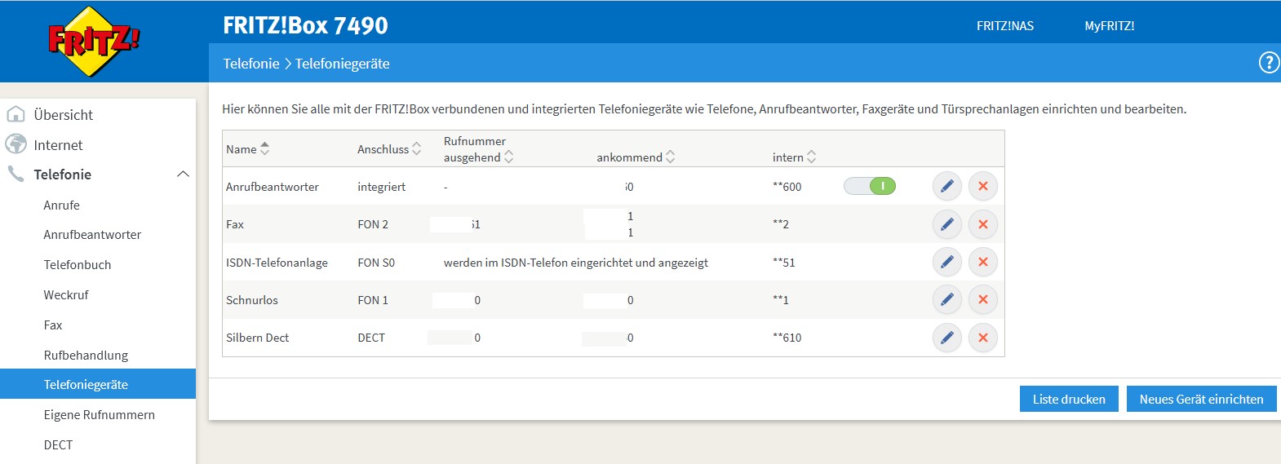Click Telefoniegeräte in the breadcrumb
The height and width of the screenshot is (464, 1281).
tap(342, 64)
